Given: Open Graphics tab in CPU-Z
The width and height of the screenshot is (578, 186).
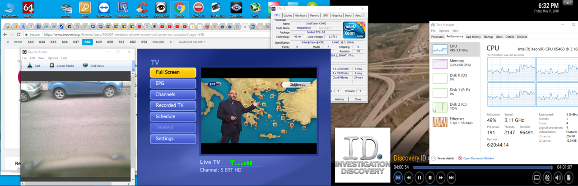Looking at the screenshot, I should [x=337, y=15].
